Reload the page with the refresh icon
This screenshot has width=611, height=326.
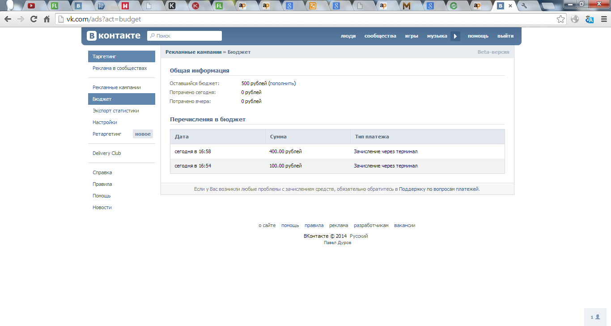[x=34, y=19]
